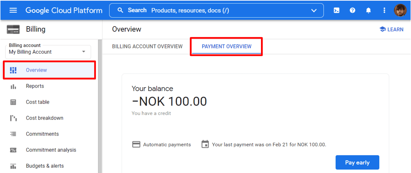The image size is (411, 173).
Task: Click the Pay early button
Action: pos(357,162)
